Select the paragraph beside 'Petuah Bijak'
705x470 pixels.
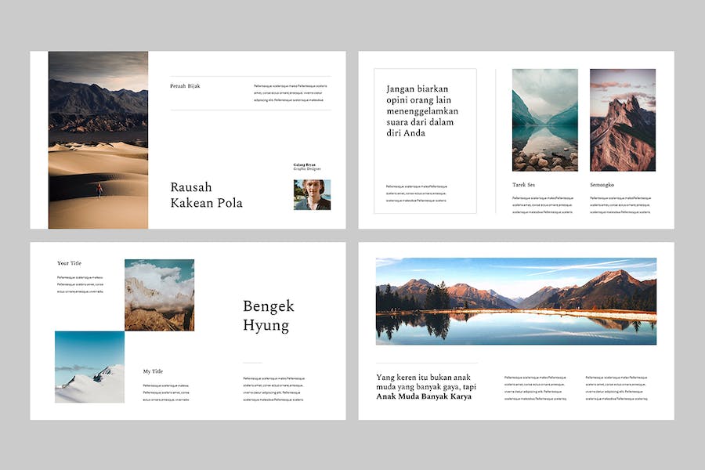click(290, 93)
